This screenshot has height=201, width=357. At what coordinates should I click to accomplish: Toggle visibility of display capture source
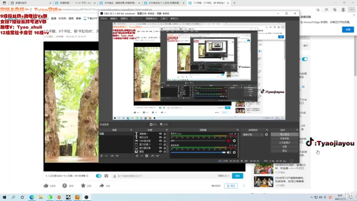[x=160, y=148]
